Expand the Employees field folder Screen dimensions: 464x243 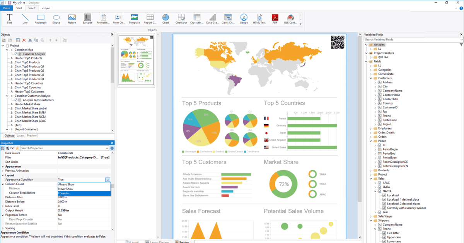pyautogui.click(x=371, y=128)
